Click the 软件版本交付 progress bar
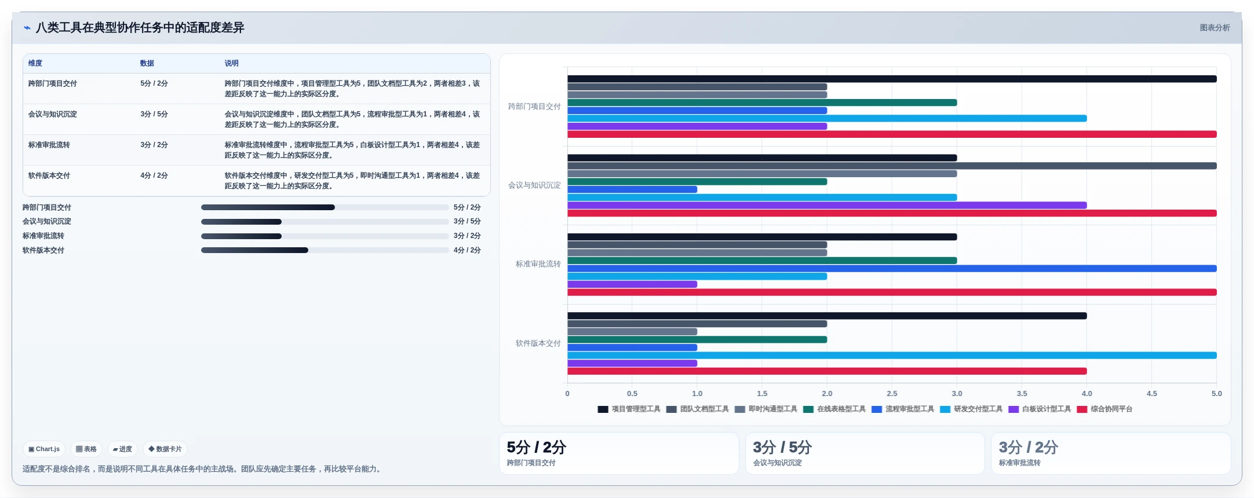1254x498 pixels. [x=325, y=250]
